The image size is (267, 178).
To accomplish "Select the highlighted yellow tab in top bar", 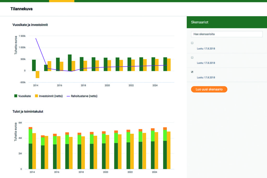I will [62, 1].
